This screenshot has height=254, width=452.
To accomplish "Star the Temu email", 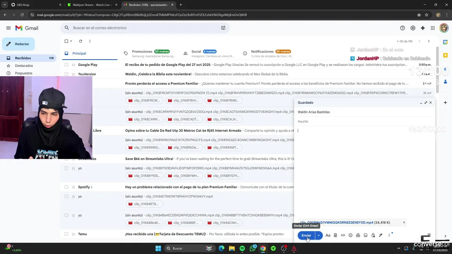I will click(73, 234).
